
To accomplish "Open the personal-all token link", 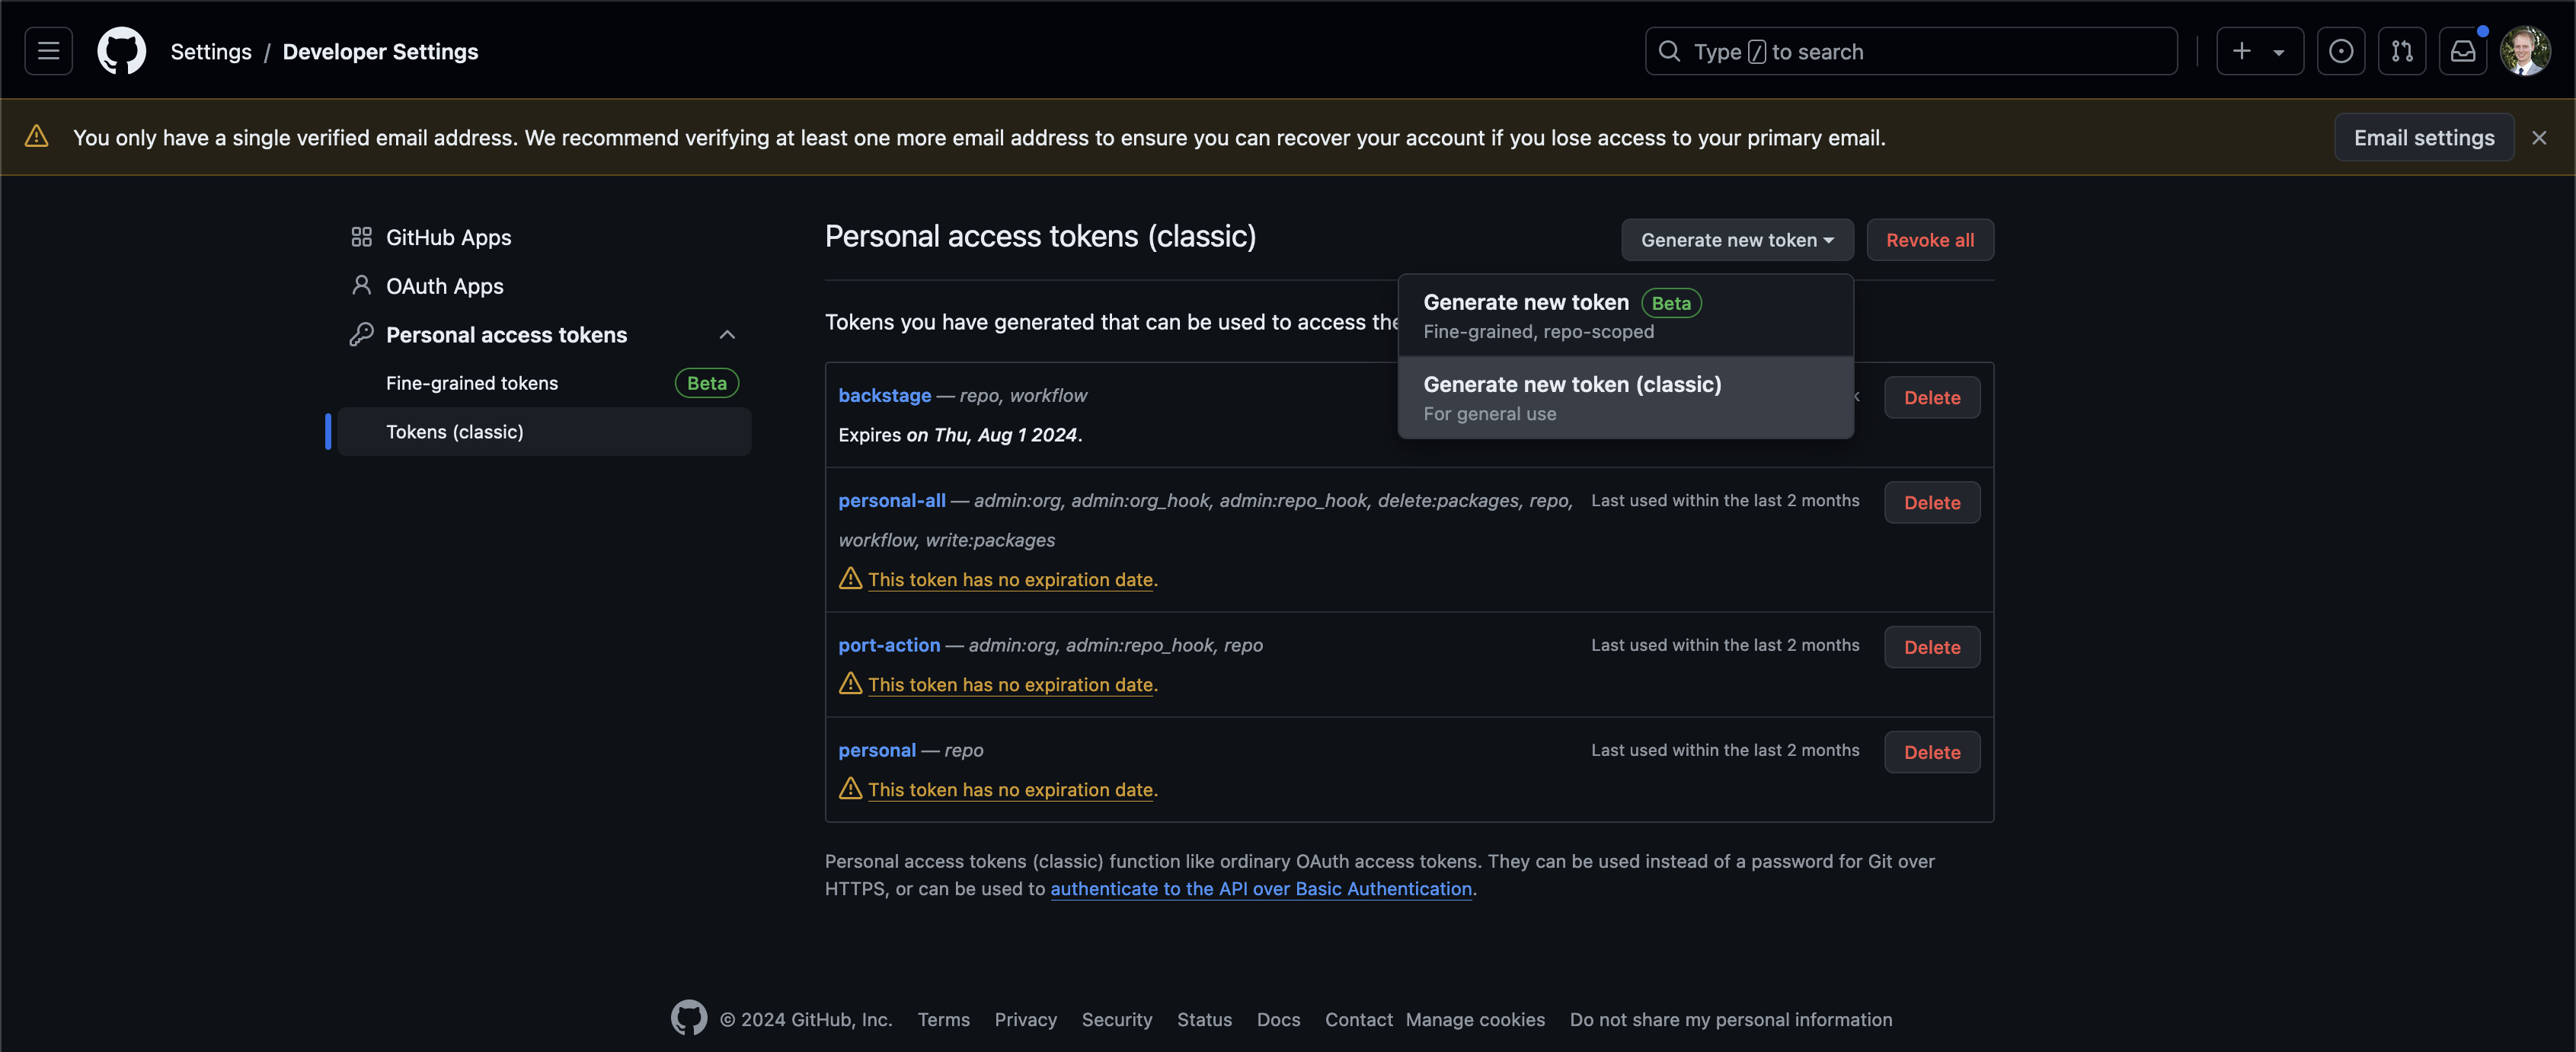I will 891,501.
